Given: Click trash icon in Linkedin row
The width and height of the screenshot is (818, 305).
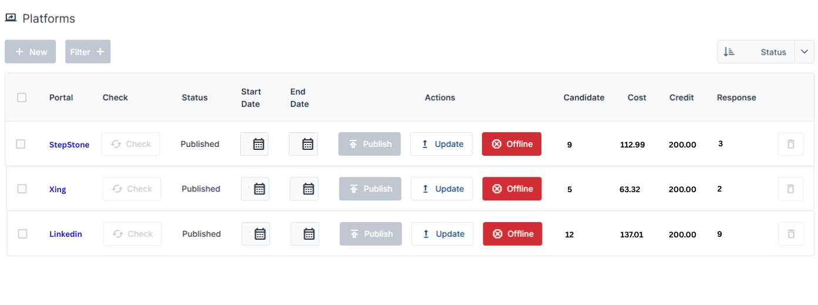Looking at the screenshot, I should pyautogui.click(x=791, y=234).
